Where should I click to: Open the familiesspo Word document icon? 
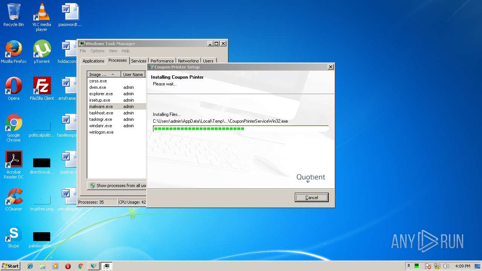68,126
